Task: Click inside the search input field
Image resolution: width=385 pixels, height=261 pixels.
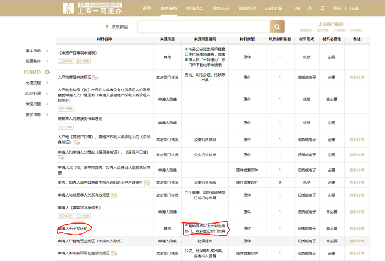Action: pyautogui.click(x=204, y=27)
